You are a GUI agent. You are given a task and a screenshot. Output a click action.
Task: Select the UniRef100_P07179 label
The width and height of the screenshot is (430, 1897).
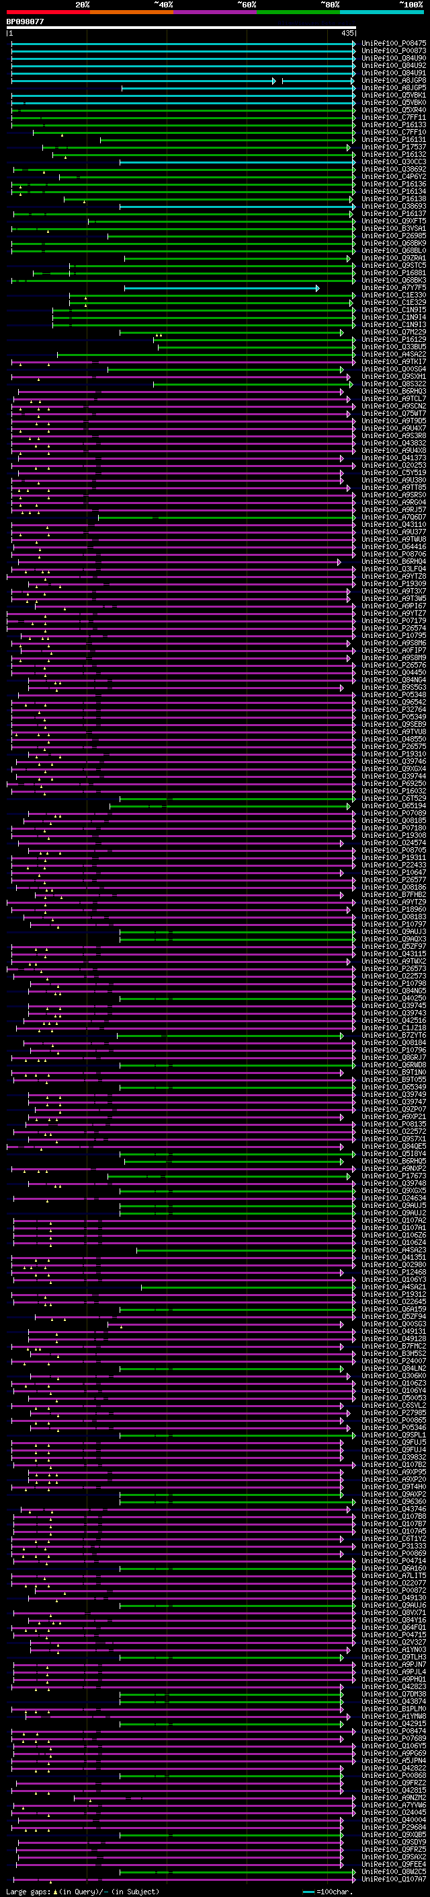tap(394, 621)
